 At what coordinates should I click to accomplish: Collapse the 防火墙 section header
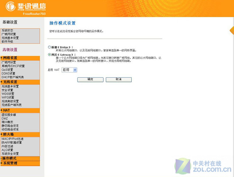tap(20, 135)
